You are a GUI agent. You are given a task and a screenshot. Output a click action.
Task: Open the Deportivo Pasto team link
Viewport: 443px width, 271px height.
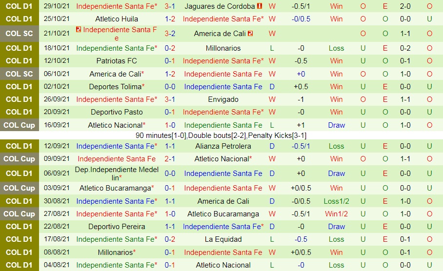click(117, 112)
